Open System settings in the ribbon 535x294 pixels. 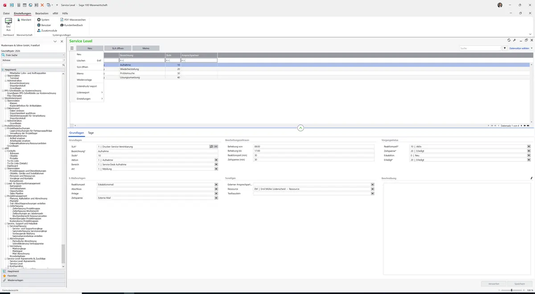point(43,20)
